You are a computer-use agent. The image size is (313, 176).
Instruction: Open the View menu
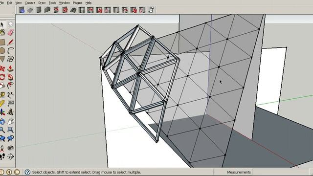[x=19, y=3]
